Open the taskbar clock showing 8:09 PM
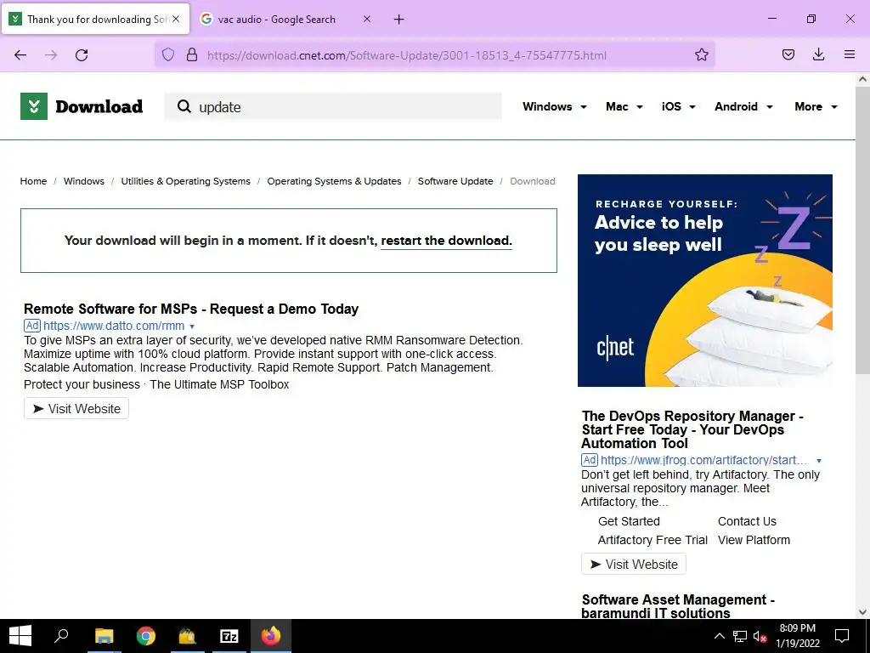Screen dimensions: 870x653 tap(797, 636)
